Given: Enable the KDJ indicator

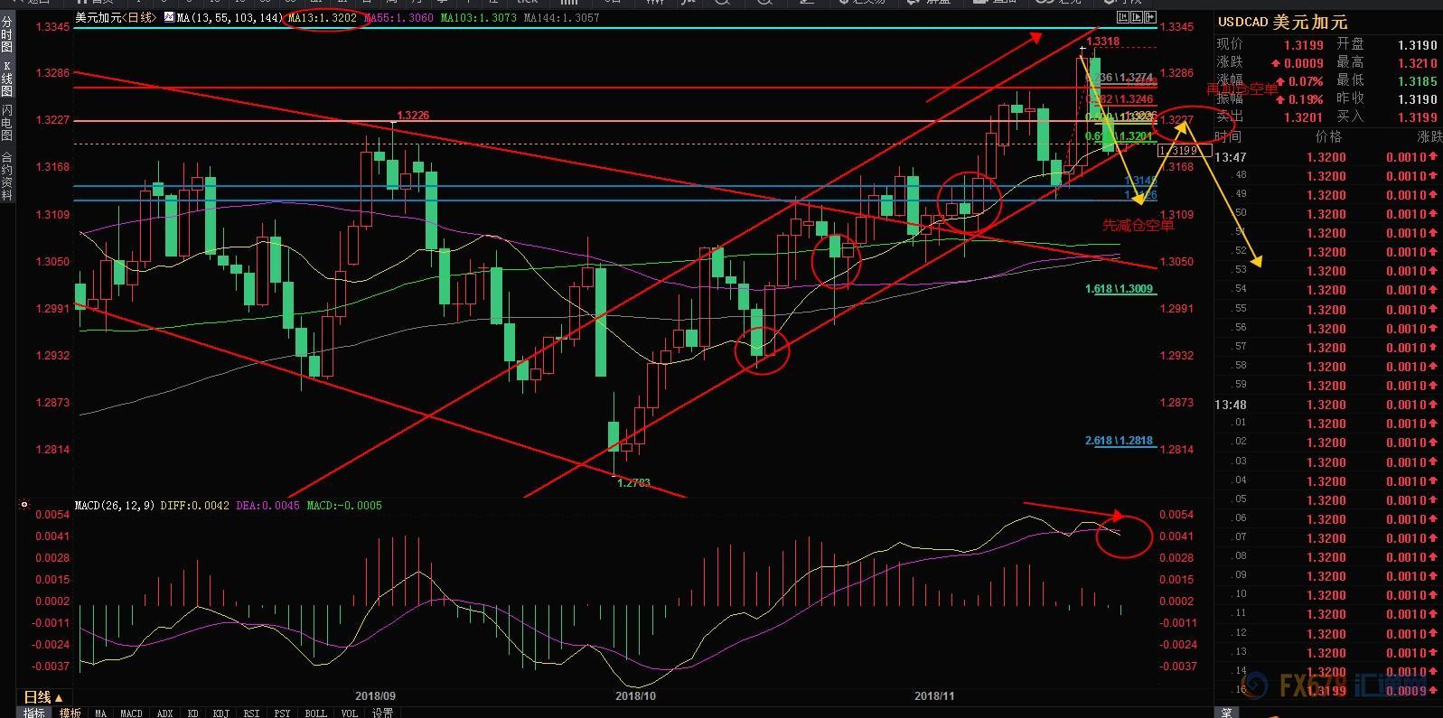Looking at the screenshot, I should (220, 713).
